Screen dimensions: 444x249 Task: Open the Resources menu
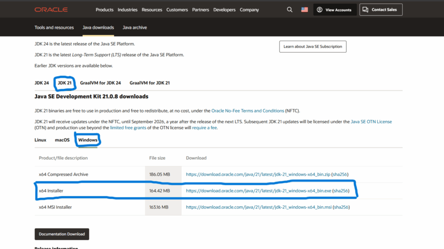tap(152, 10)
